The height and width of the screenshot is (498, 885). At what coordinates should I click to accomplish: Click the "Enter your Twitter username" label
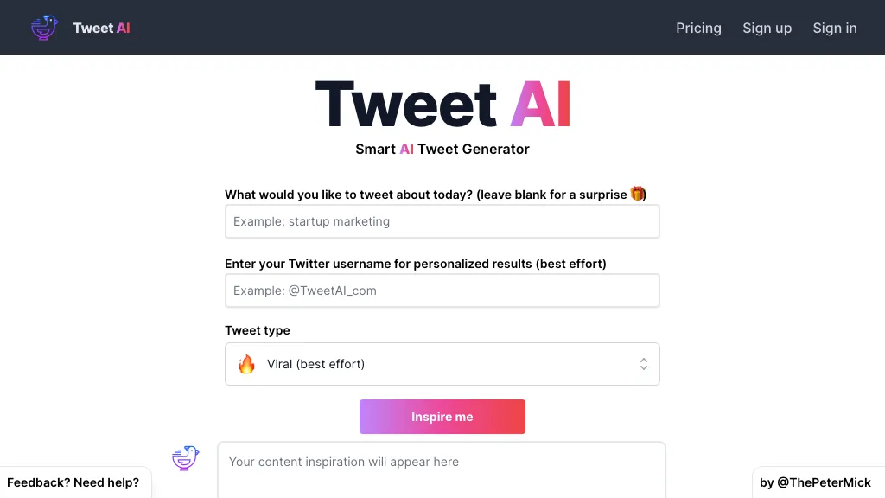click(x=415, y=264)
